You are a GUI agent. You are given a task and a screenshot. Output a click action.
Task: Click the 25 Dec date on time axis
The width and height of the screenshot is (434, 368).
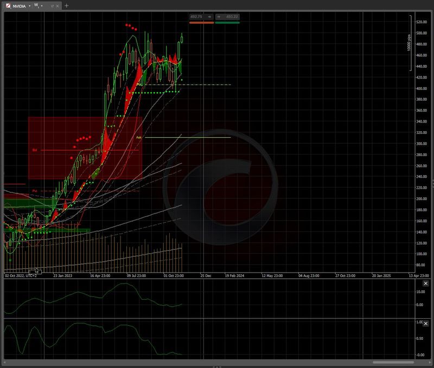tap(206, 275)
